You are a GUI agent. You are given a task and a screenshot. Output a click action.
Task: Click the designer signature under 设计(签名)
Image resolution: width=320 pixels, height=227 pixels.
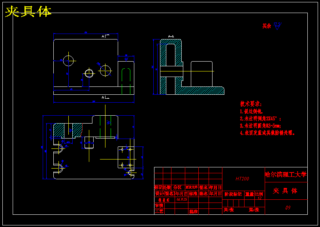tap(164, 200)
